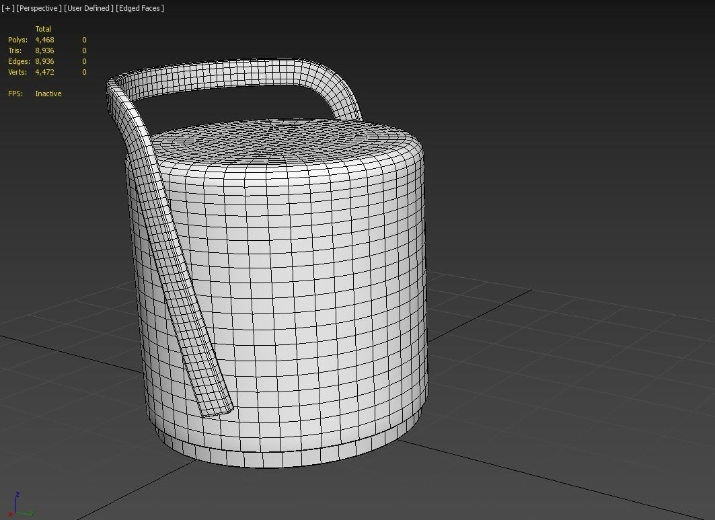Click the Edges statistic label
The image size is (715, 520).
coord(19,61)
